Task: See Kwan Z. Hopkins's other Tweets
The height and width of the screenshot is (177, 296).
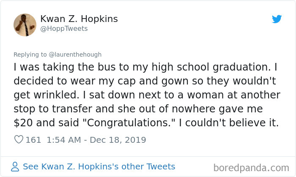Action: (x=99, y=166)
